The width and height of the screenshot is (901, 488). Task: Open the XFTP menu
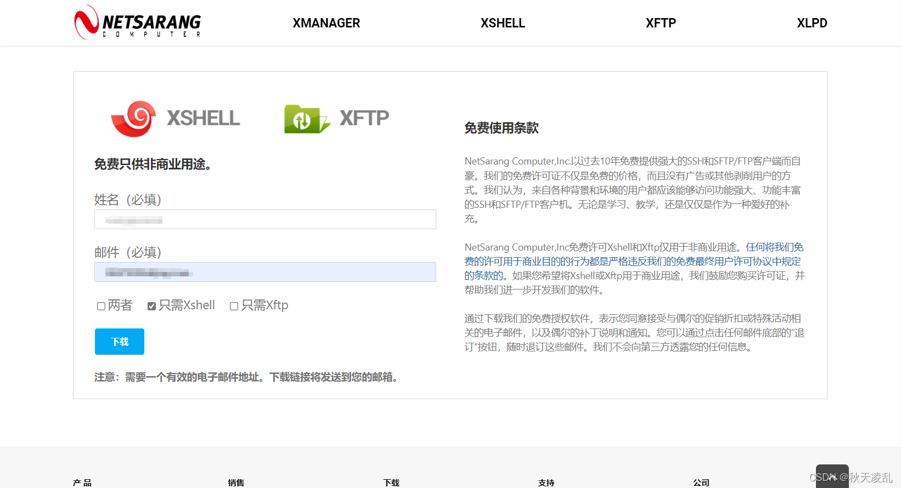click(x=661, y=23)
